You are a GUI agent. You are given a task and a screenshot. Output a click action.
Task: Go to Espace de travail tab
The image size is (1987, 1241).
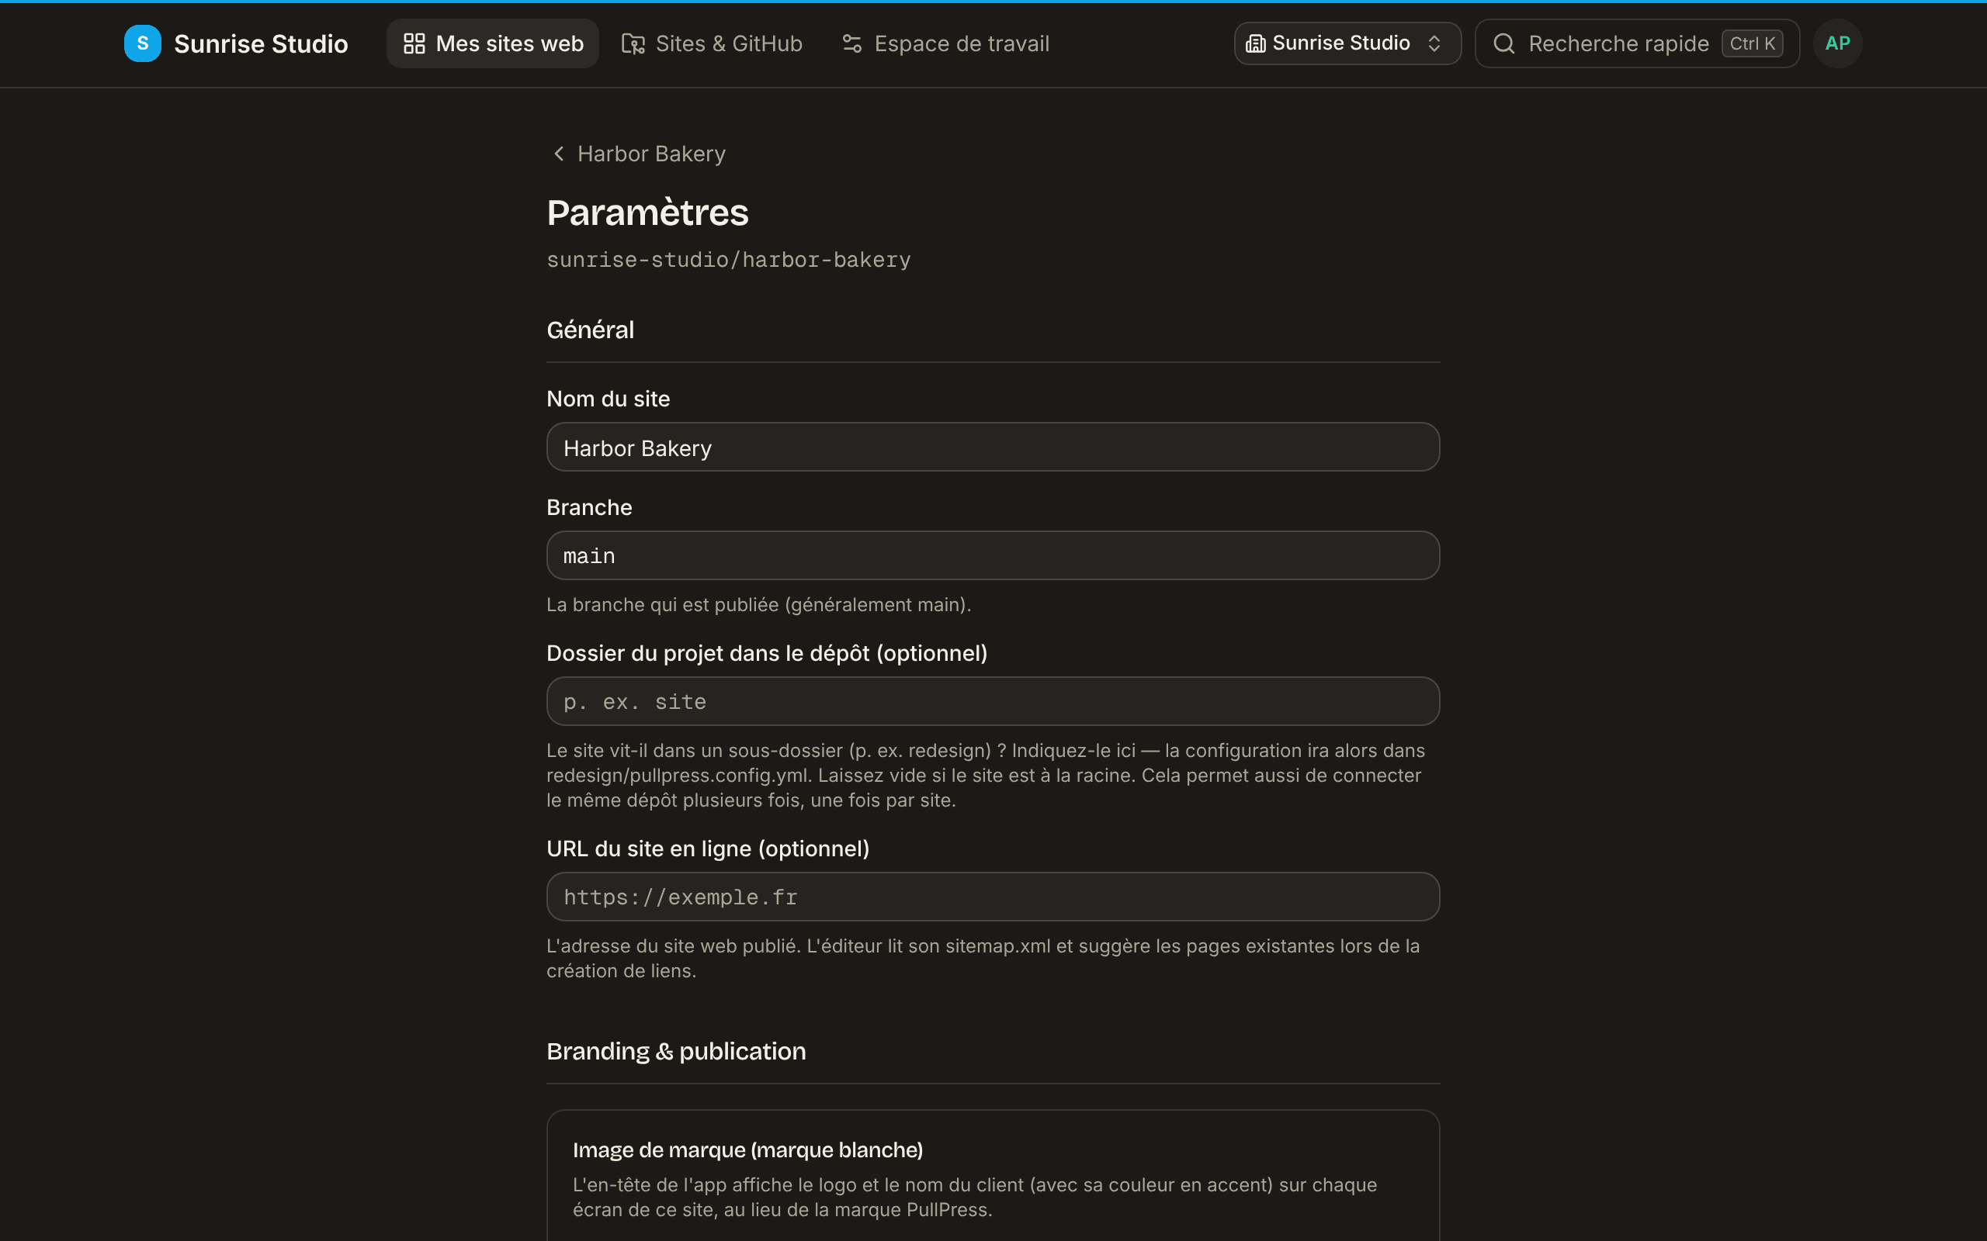click(945, 43)
